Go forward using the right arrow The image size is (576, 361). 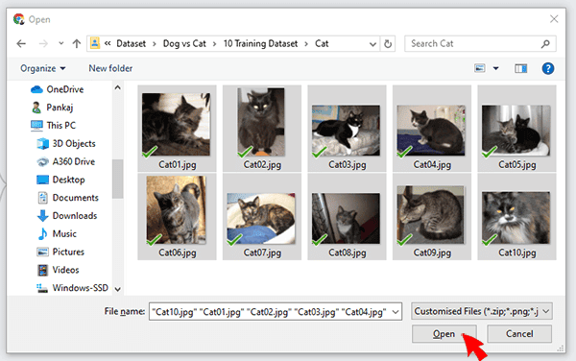43,44
